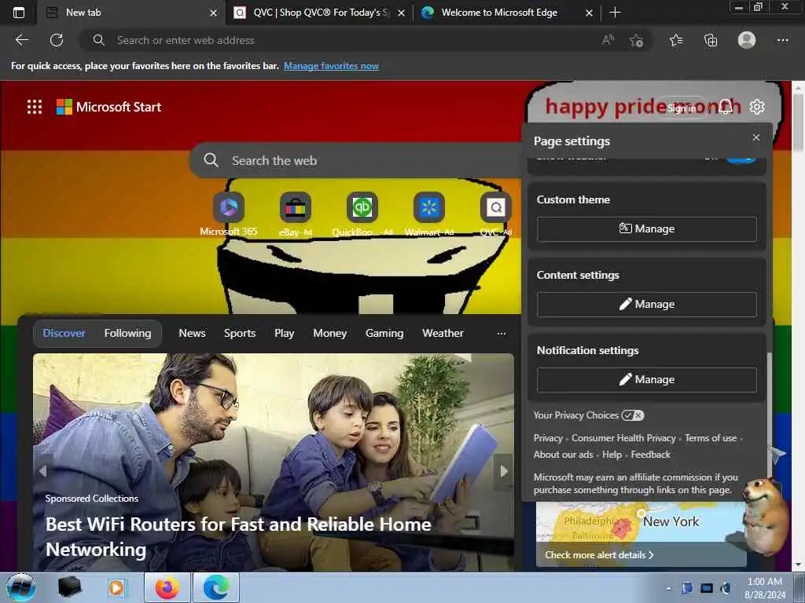The image size is (805, 603).
Task: Click Manage under Notification settings
Action: tap(646, 379)
